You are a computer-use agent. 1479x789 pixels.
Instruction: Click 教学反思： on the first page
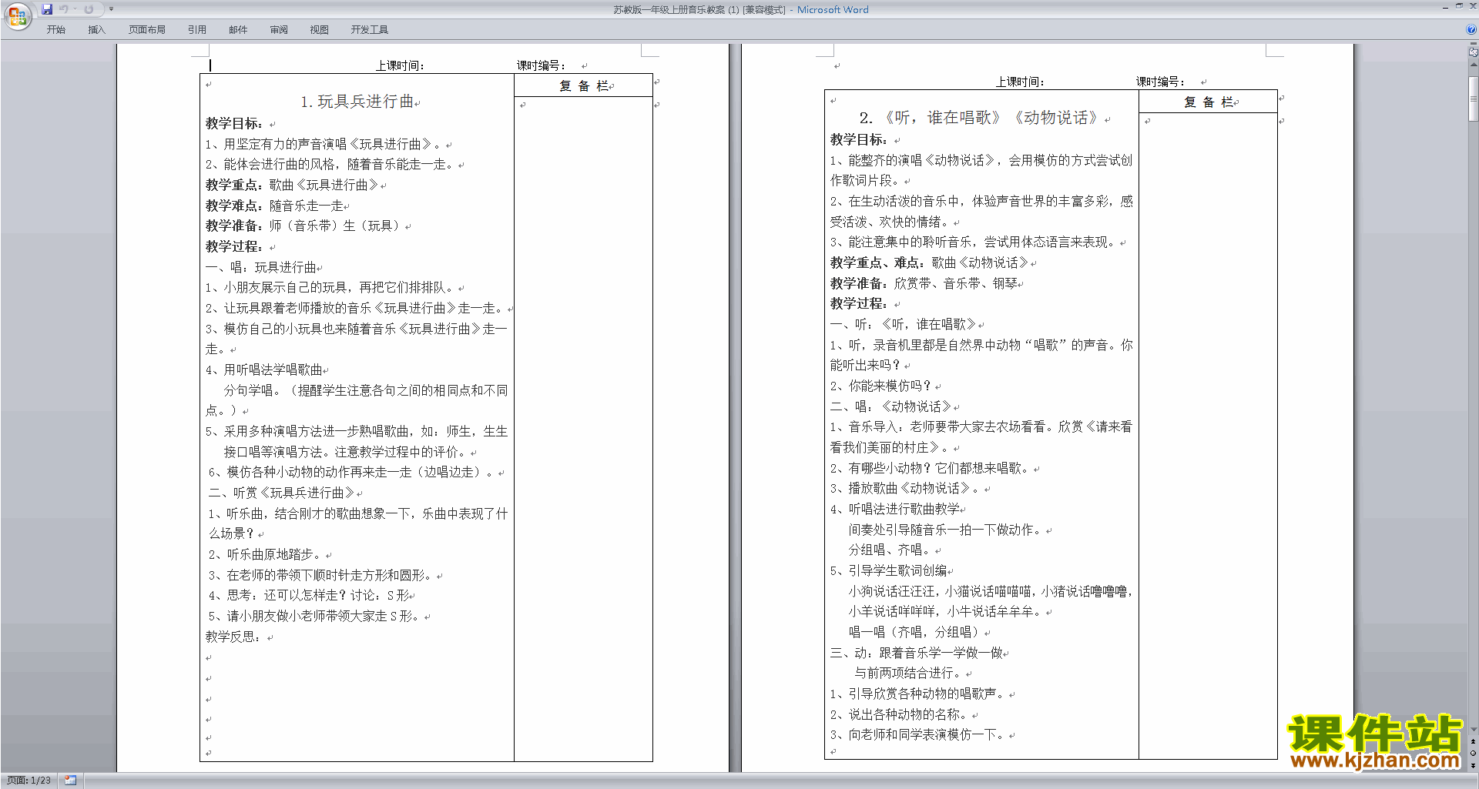coord(234,637)
